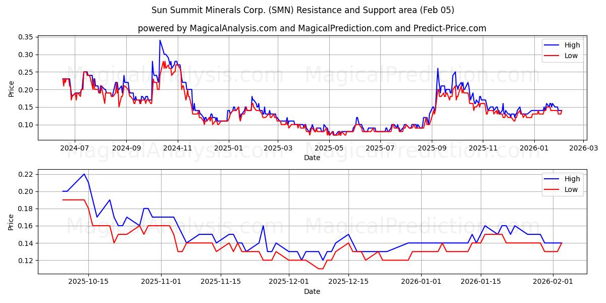Select the blue High line in the bottom chart
Screen dimensions: 606x303
[x=83, y=174]
